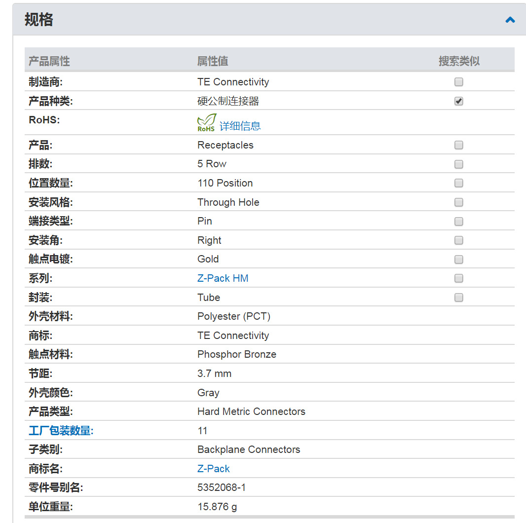This screenshot has height=523, width=526.
Task: Select the 5352068-1 part alias text
Action: click(x=222, y=487)
